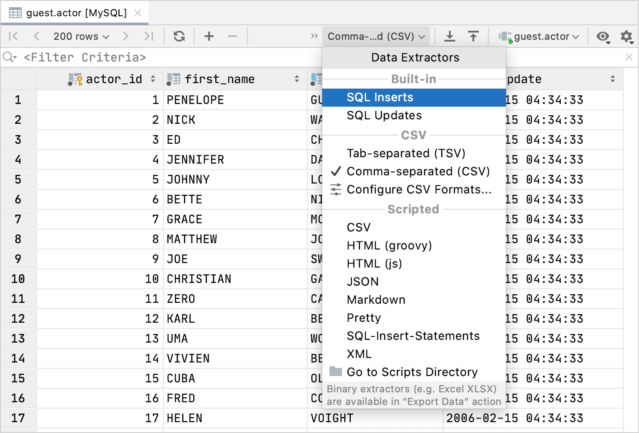This screenshot has height=433, width=639.
Task: Jump to last page of rows
Action: pyautogui.click(x=149, y=36)
